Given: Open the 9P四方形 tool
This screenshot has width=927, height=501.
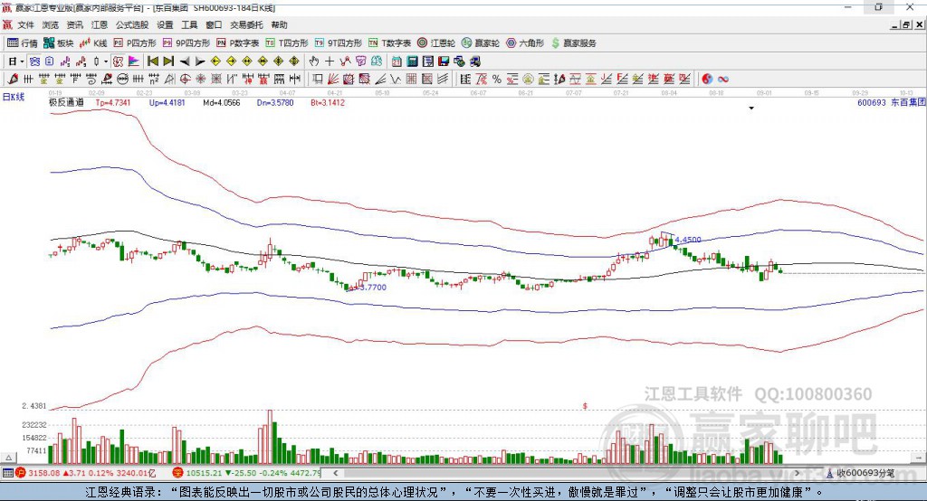Looking at the screenshot, I should click(x=186, y=43).
